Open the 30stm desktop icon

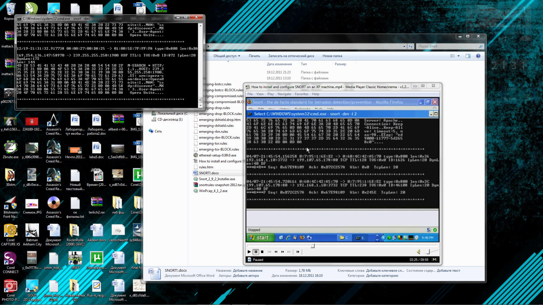10,178
